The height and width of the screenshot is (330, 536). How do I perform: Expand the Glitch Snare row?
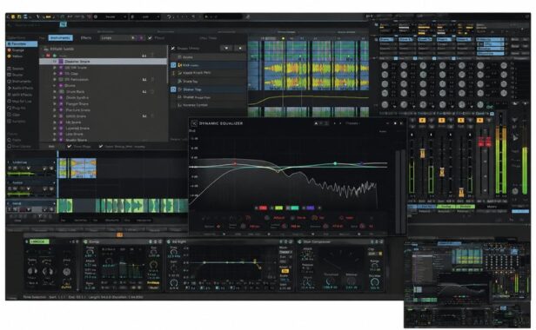tap(55, 116)
